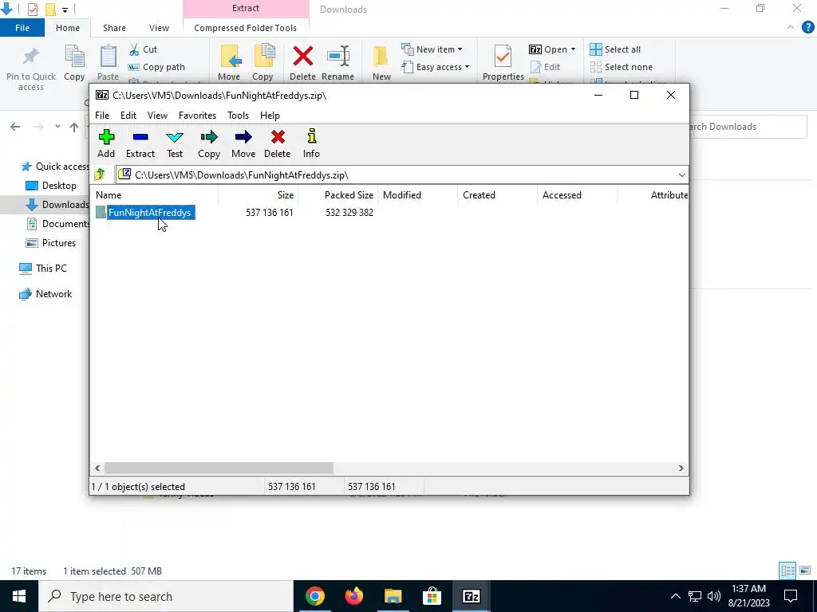817x612 pixels.
Task: Open the Help menu in 7-Zip
Action: (270, 116)
